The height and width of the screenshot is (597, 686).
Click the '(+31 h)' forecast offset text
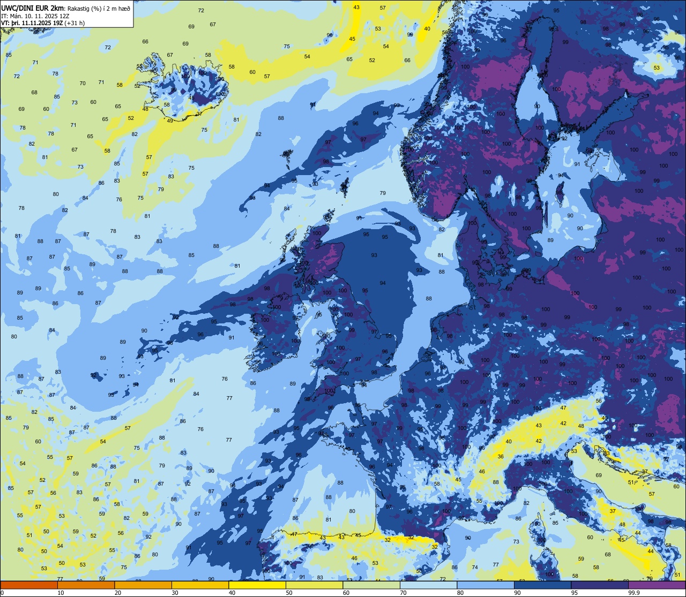75,23
